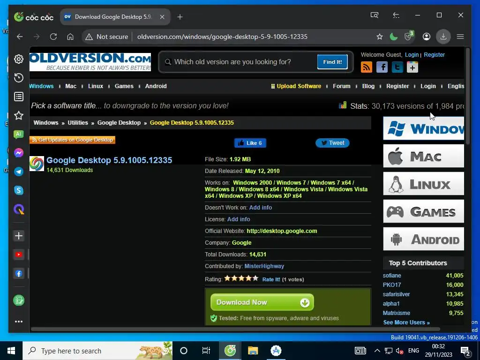Viewport: 480px width, 360px height.
Task: Click the address bar URL
Action: point(222,37)
